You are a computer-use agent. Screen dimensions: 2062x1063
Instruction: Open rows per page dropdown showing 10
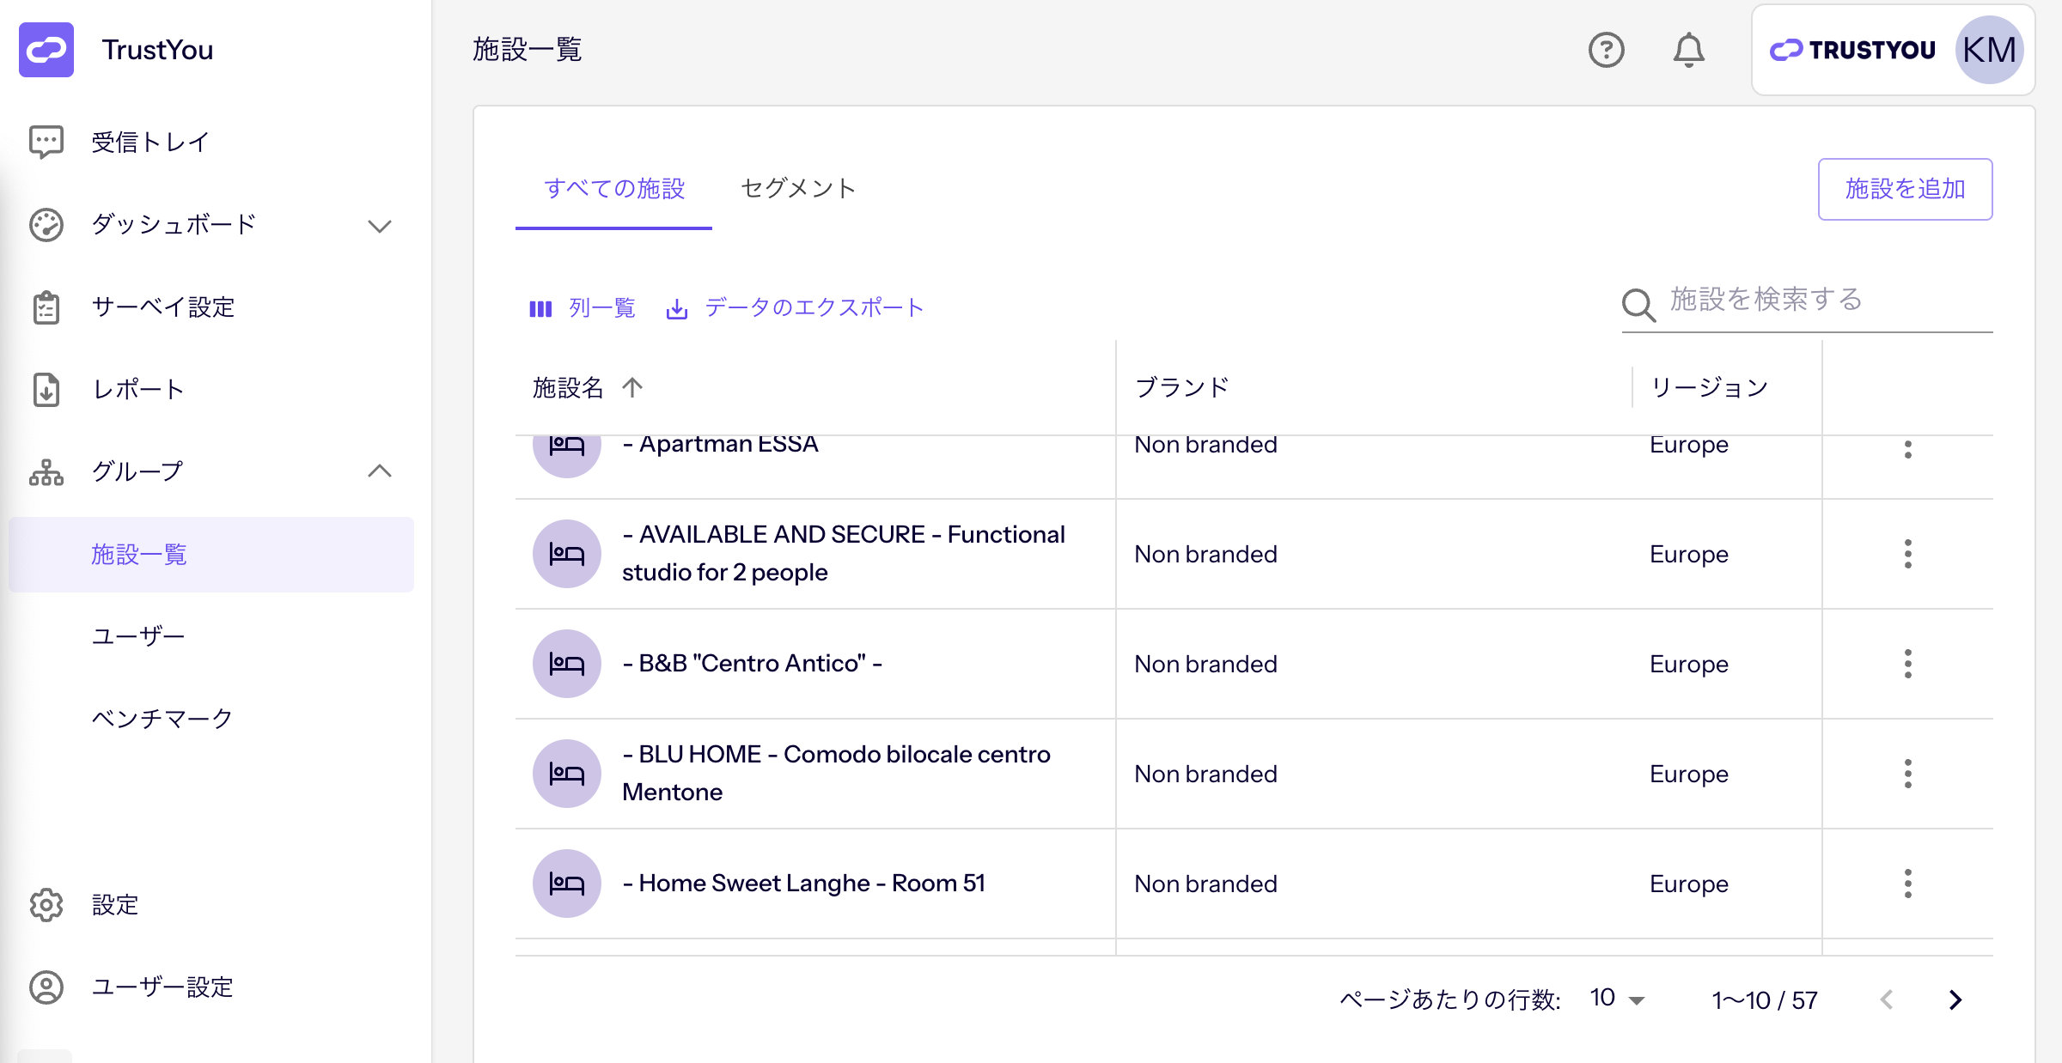(1617, 999)
